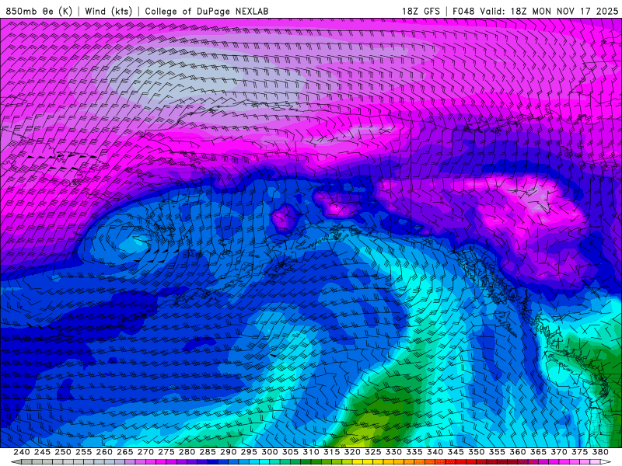
Task: Click the 355 color scale label
Action: point(497,452)
